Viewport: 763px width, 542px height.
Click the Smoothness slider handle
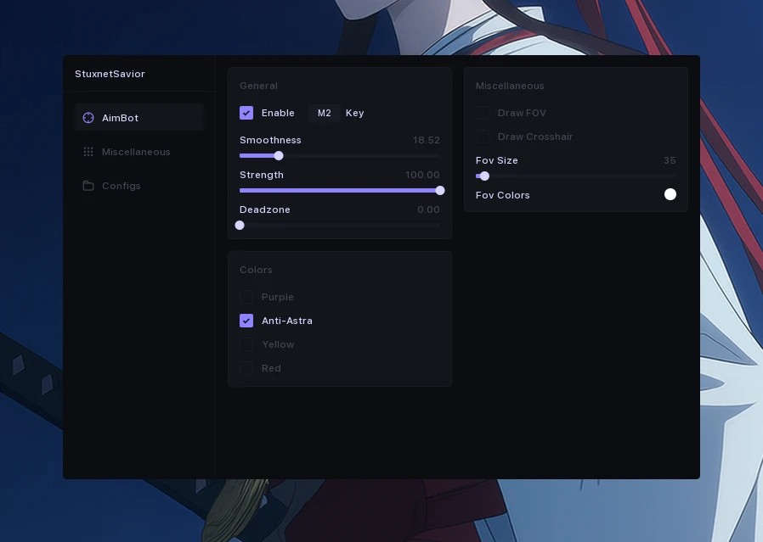coord(279,156)
